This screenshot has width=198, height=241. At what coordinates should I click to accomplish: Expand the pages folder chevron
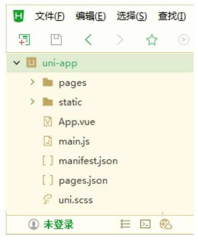(32, 82)
